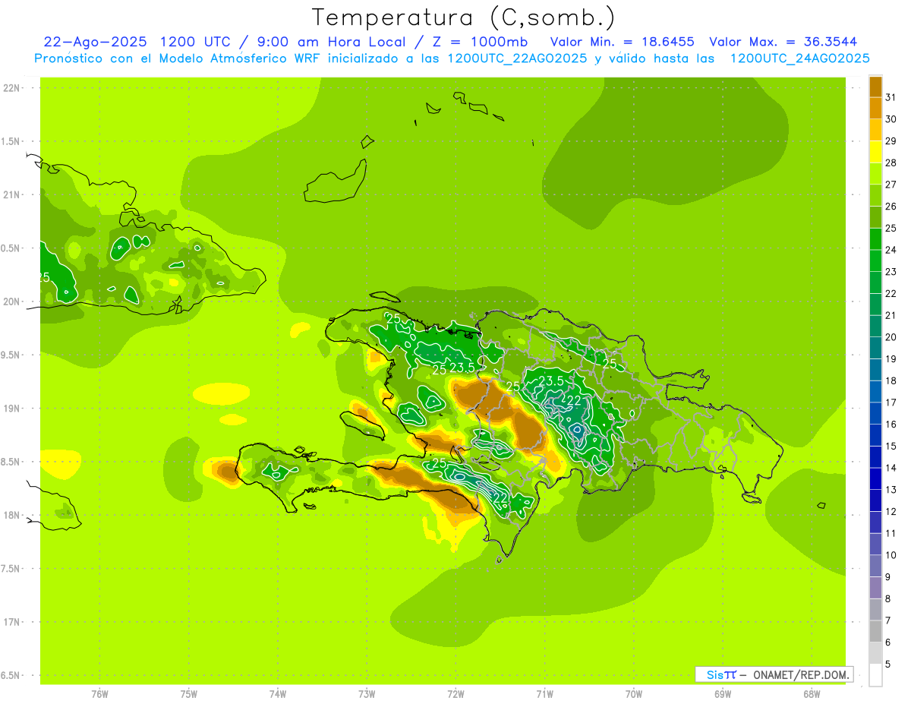911x704 pixels.
Task: Select the gray swatch between 6 and 7
Action: [875, 631]
